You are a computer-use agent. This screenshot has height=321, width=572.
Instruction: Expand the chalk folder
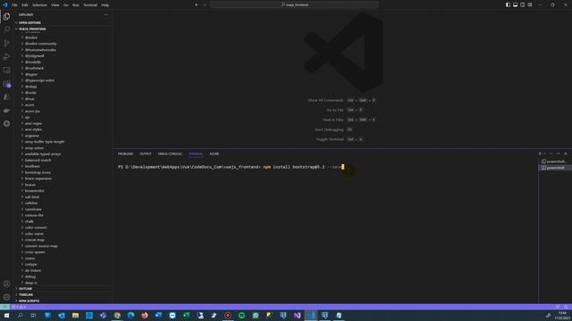point(29,221)
